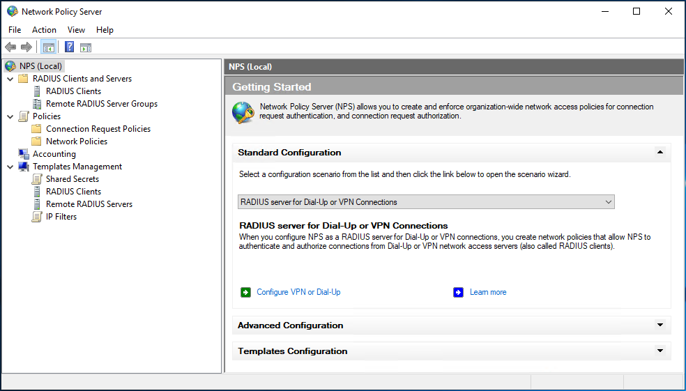
Task: Expand the Advanced Configuration section arrow
Action: coord(660,325)
